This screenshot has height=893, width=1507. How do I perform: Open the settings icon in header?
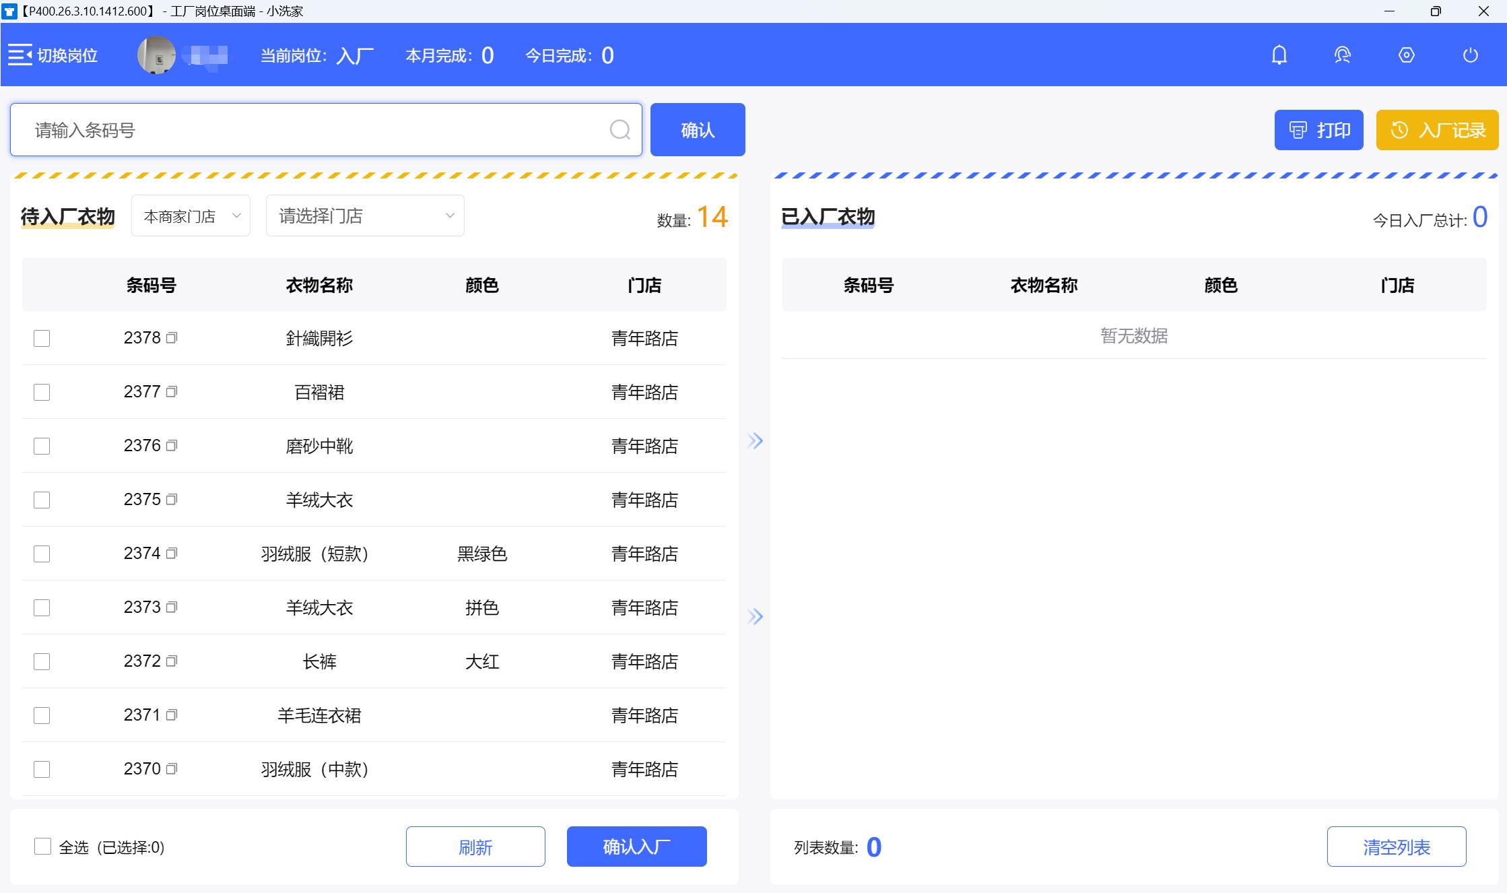pyautogui.click(x=1406, y=55)
